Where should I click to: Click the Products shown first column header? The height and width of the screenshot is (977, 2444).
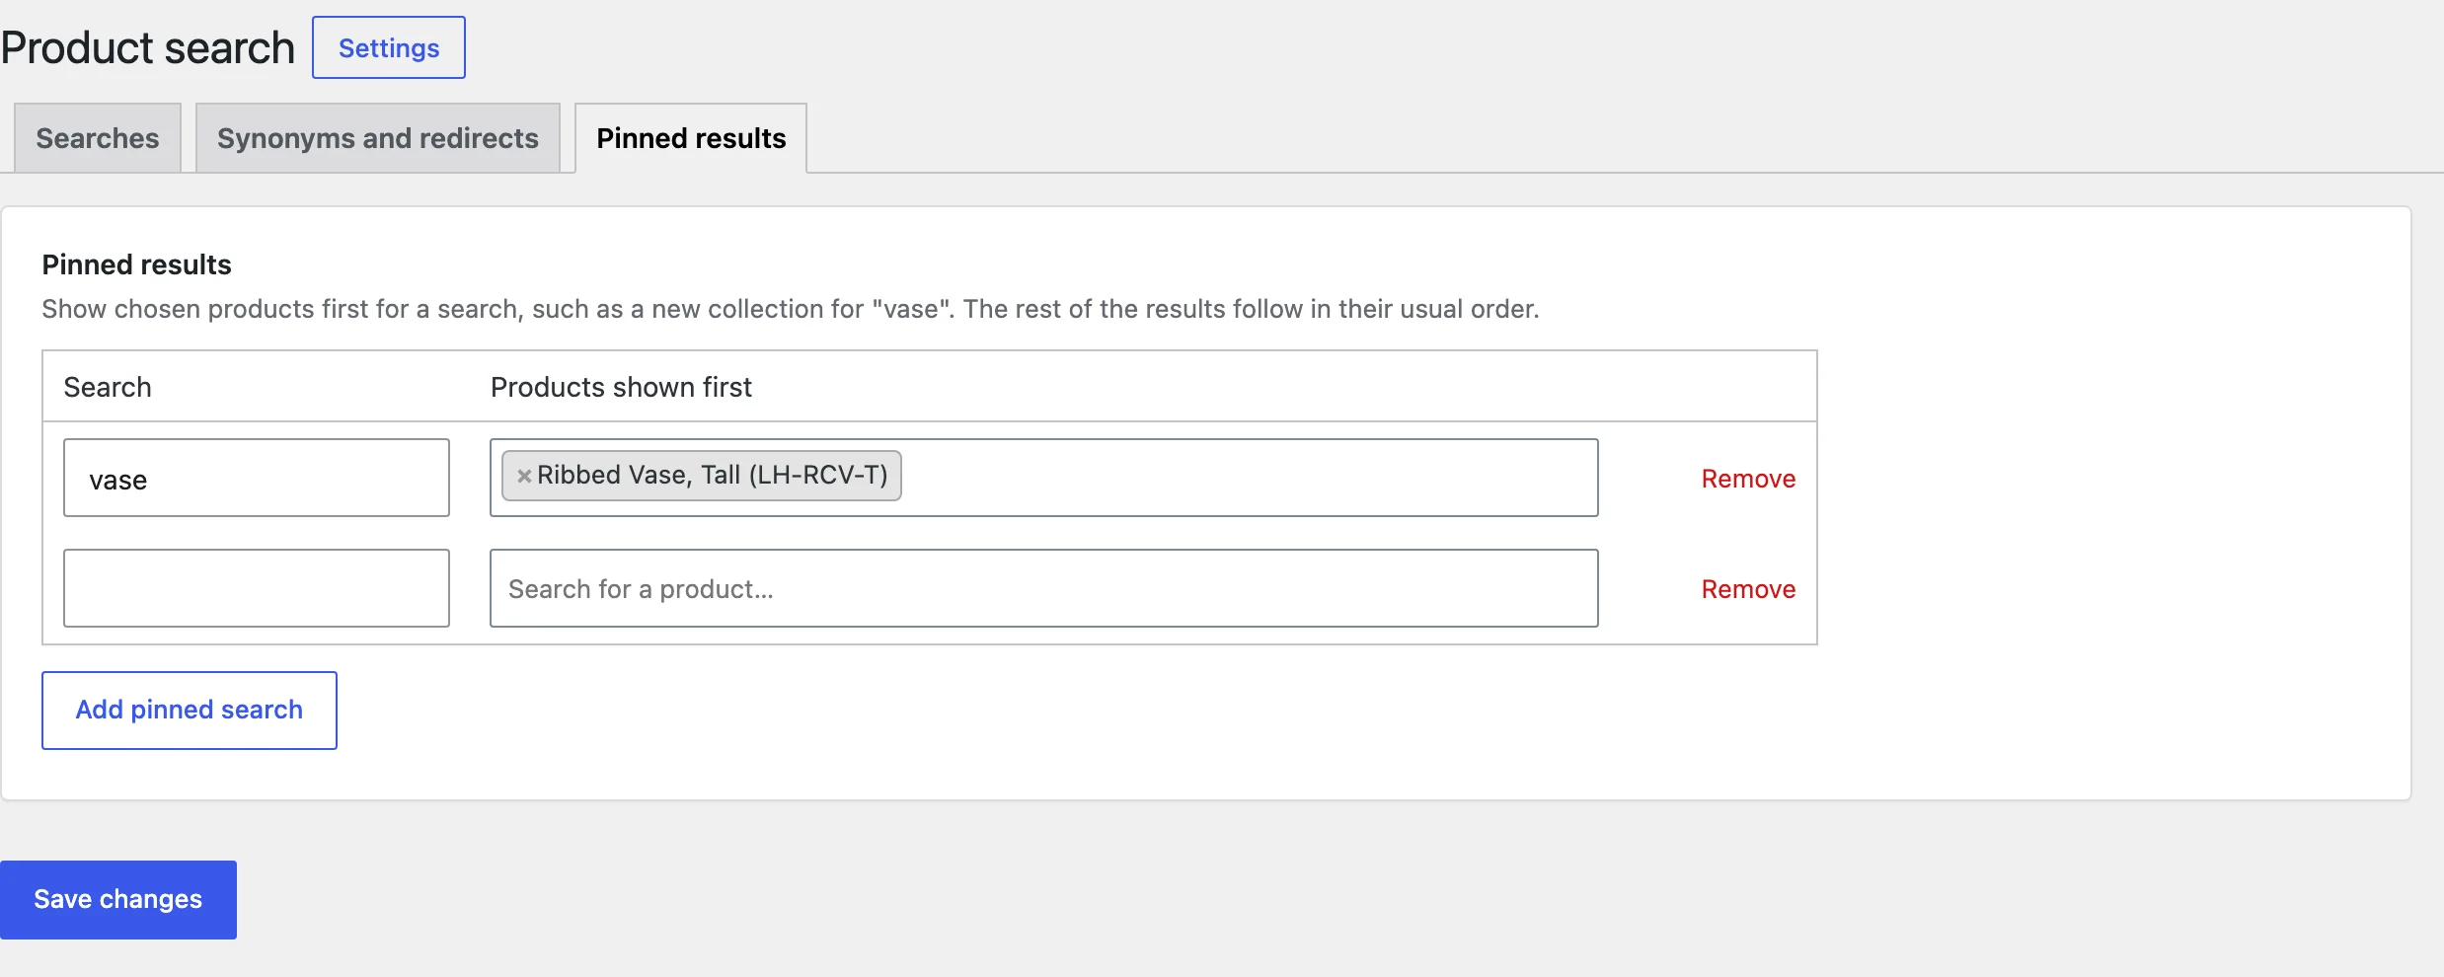621,387
